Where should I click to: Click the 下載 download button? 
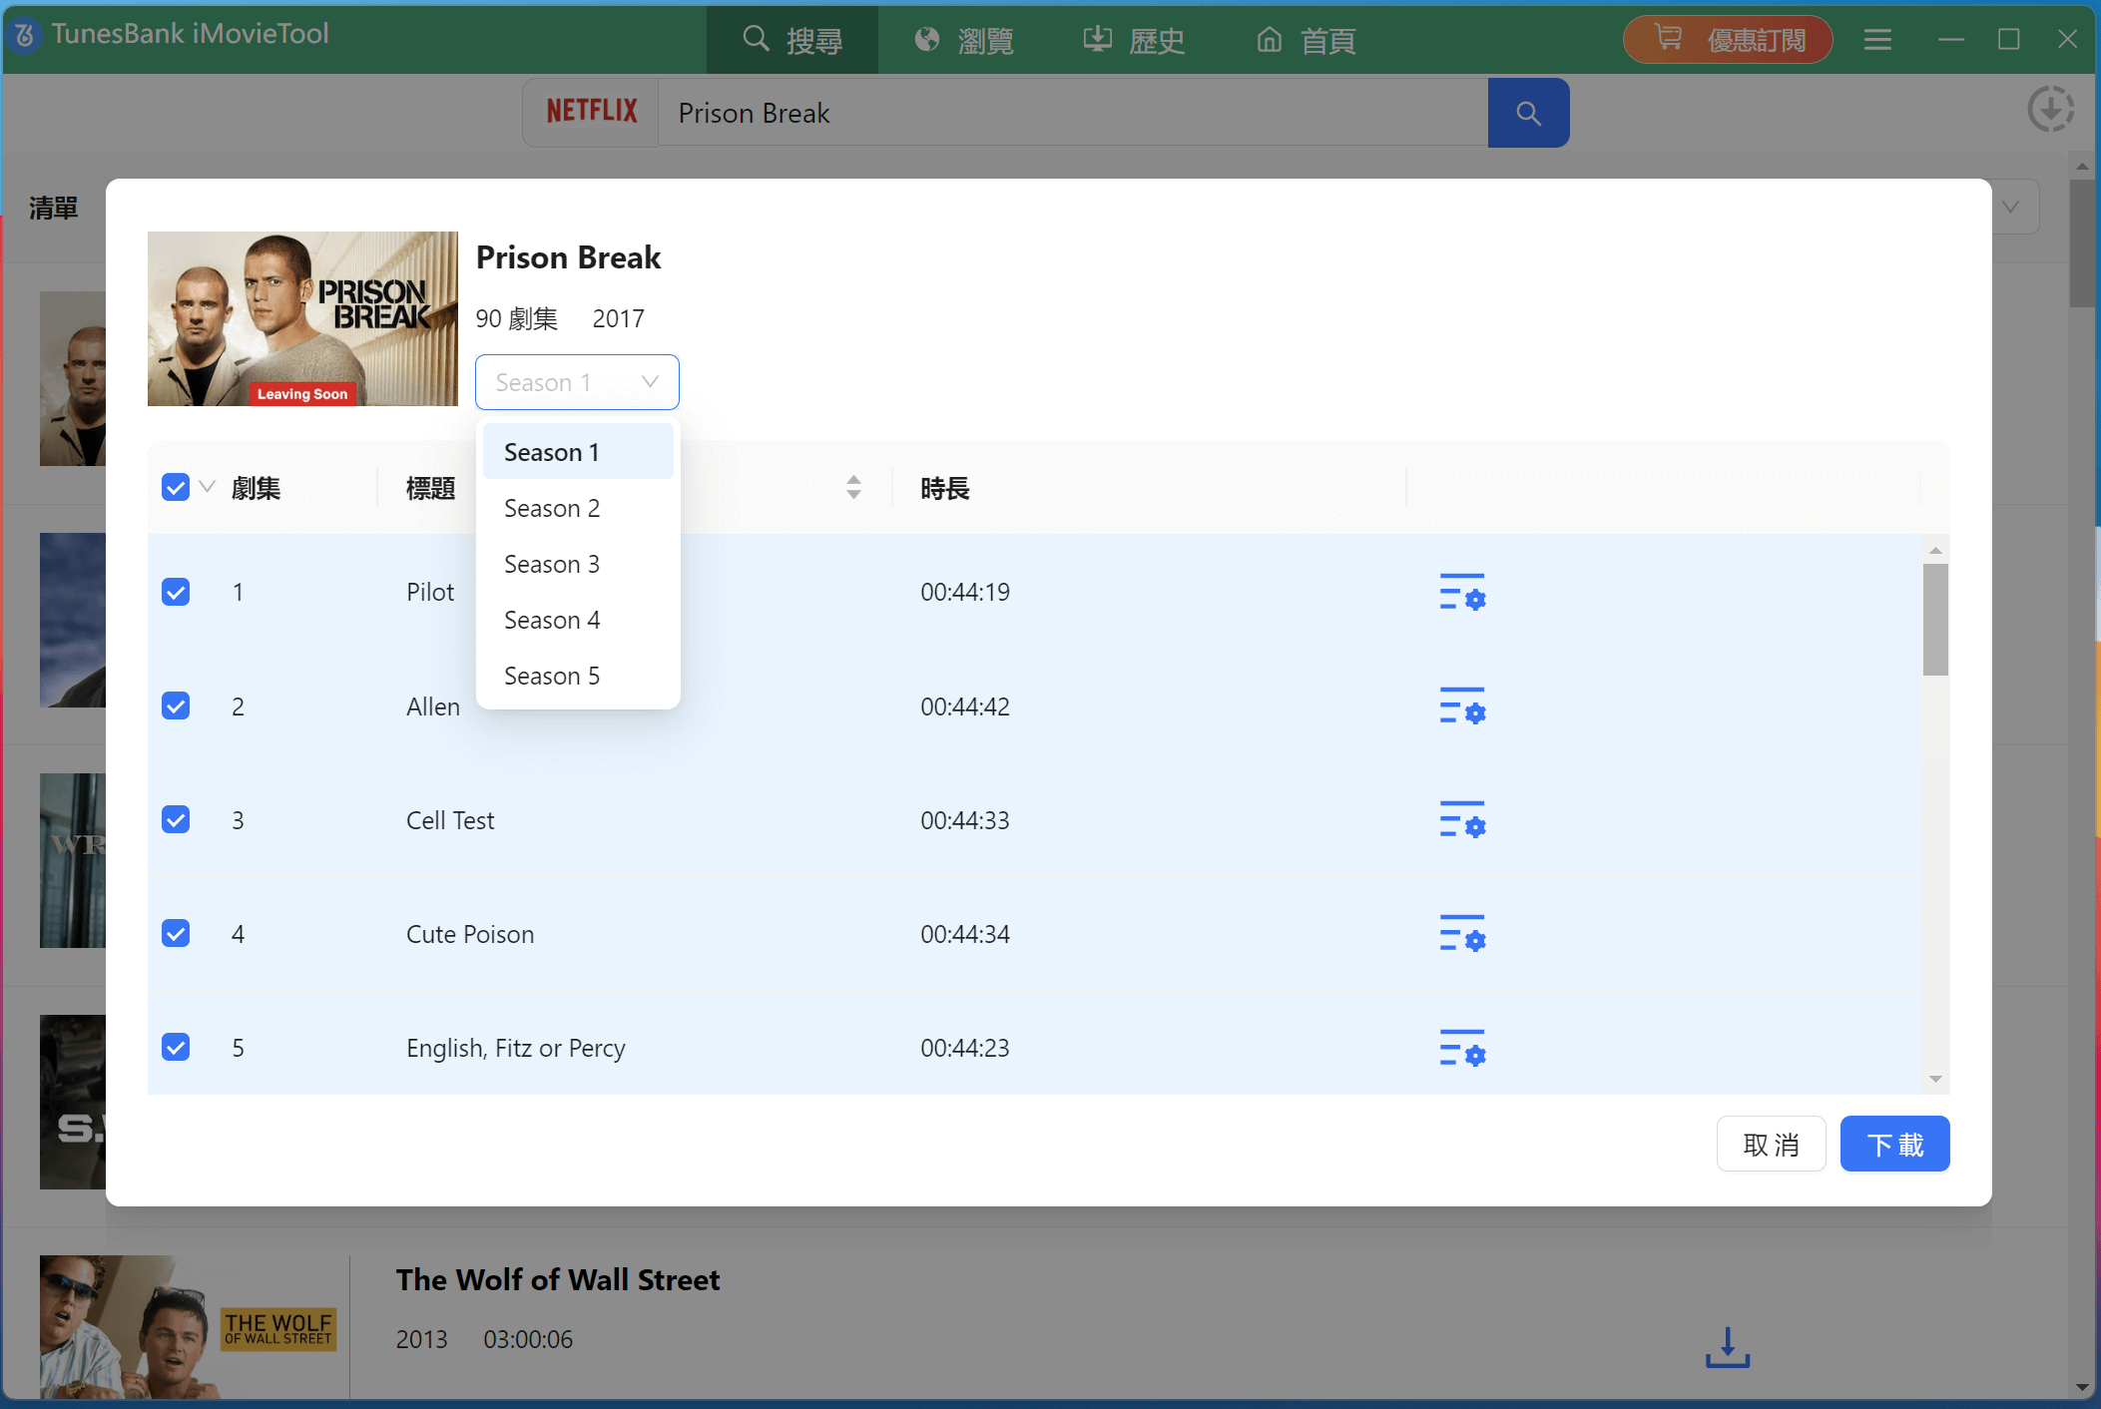[1893, 1144]
